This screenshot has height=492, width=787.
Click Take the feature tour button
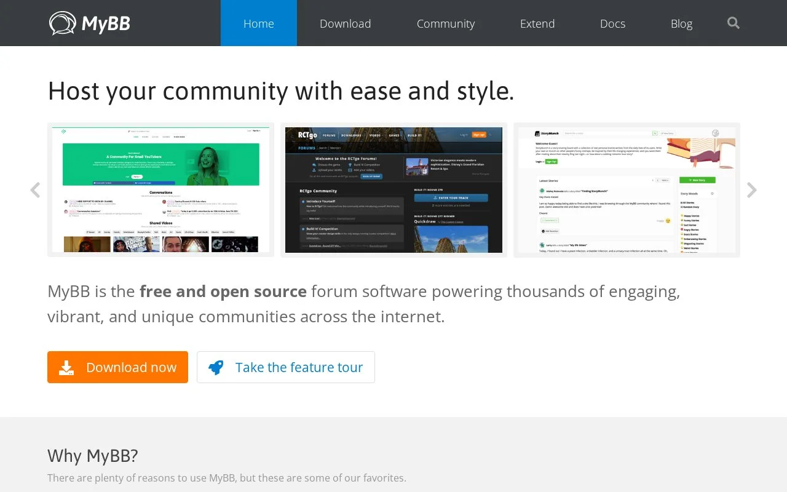pyautogui.click(x=286, y=367)
